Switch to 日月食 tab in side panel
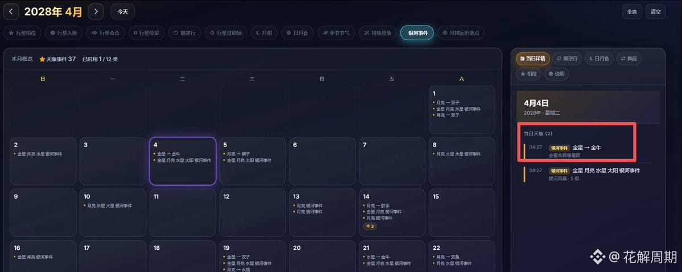 tap(600, 58)
